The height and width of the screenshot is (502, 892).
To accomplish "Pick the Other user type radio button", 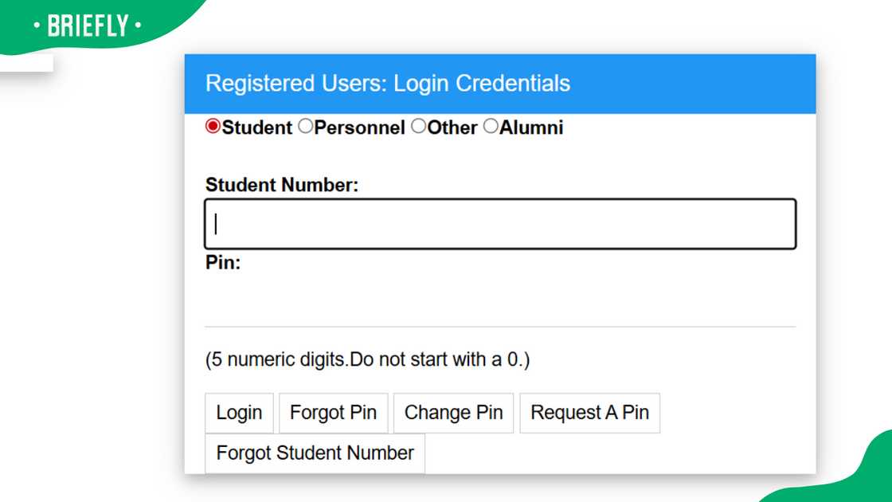I will [x=419, y=127].
